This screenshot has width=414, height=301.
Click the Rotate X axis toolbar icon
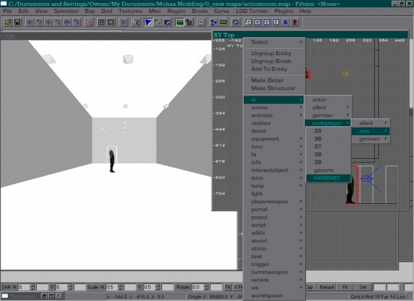39,22
